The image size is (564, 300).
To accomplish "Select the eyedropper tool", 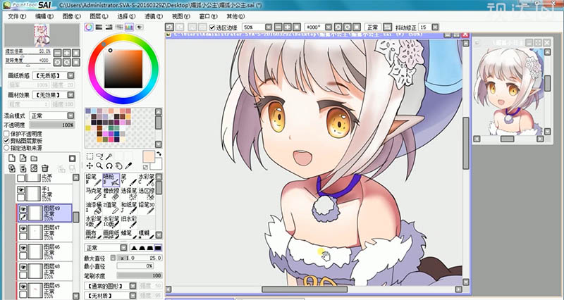I will (x=128, y=166).
